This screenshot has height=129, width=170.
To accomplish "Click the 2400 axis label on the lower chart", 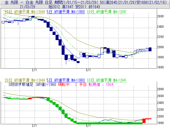I will pos(160,103).
